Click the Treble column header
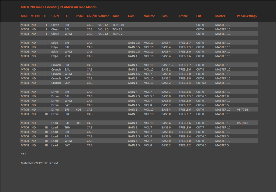276x192 pixels. pyautogui.click(x=183, y=16)
